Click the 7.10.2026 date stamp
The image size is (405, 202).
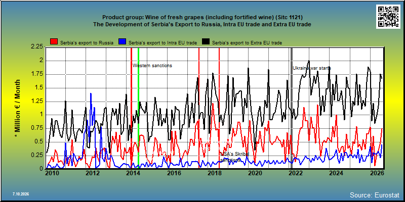21,194
